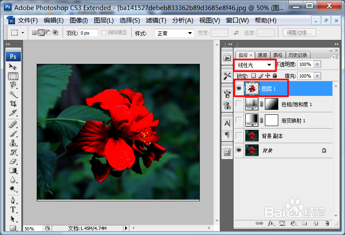
Task: Switch to the 路径 tab
Action: coord(278,55)
